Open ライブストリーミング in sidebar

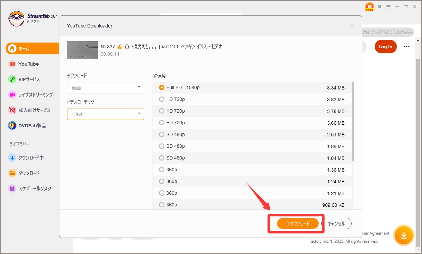click(x=36, y=94)
